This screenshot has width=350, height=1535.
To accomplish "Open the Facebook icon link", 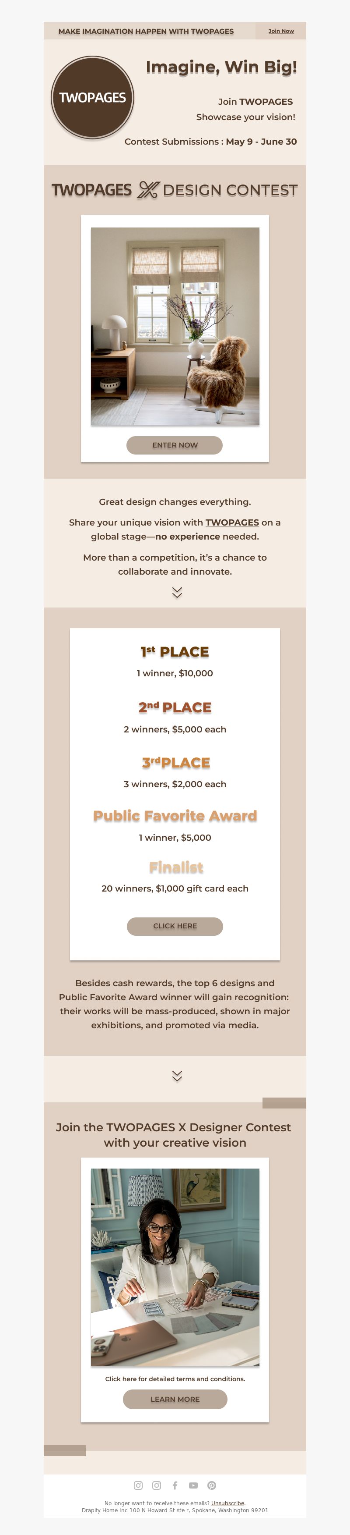I will tap(175, 1485).
